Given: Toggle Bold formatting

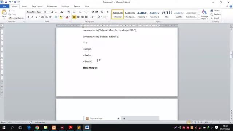Looking at the screenshot, I should pyautogui.click(x=28, y=17).
